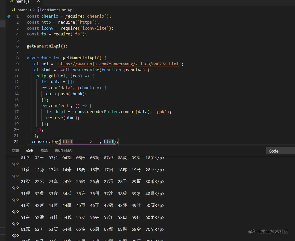Click 'end' string on line 16
Viewport: 295px width, 241px height.
[x=64, y=106]
